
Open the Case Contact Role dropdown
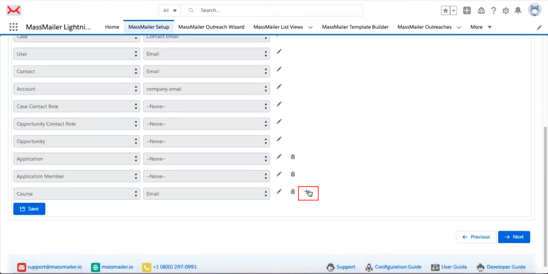click(77, 106)
